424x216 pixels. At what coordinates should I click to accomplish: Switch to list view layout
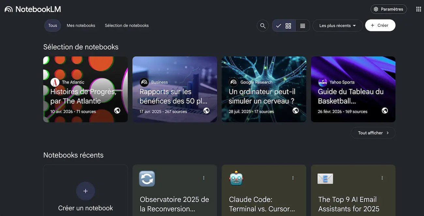click(303, 26)
